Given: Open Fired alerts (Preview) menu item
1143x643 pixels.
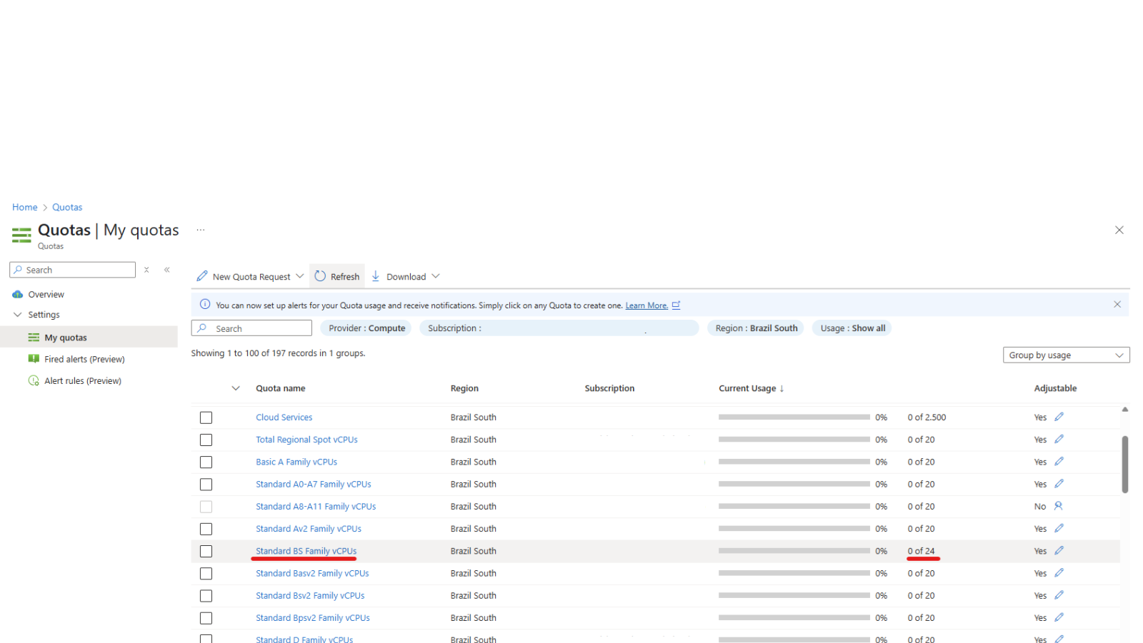Looking at the screenshot, I should click(x=84, y=360).
